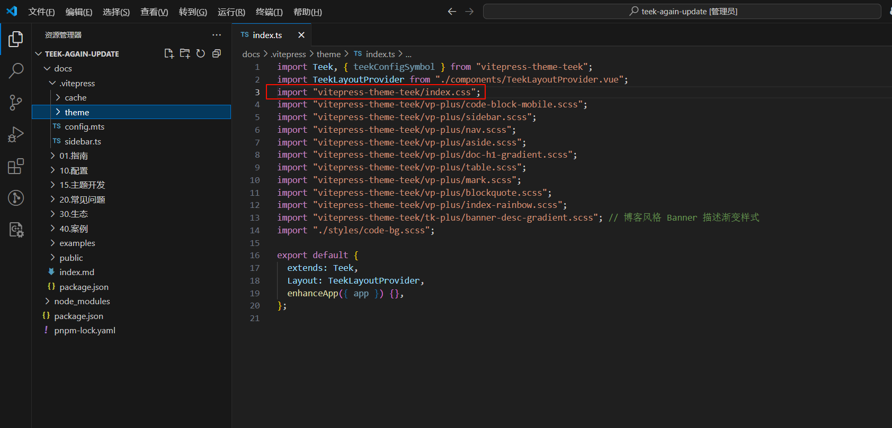Select the index.ts editor tab
892x428 pixels.
271,35
